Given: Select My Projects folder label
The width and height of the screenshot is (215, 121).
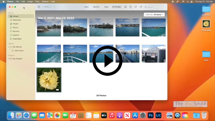Looking at the screenshot, I should pyautogui.click(x=17, y=59).
